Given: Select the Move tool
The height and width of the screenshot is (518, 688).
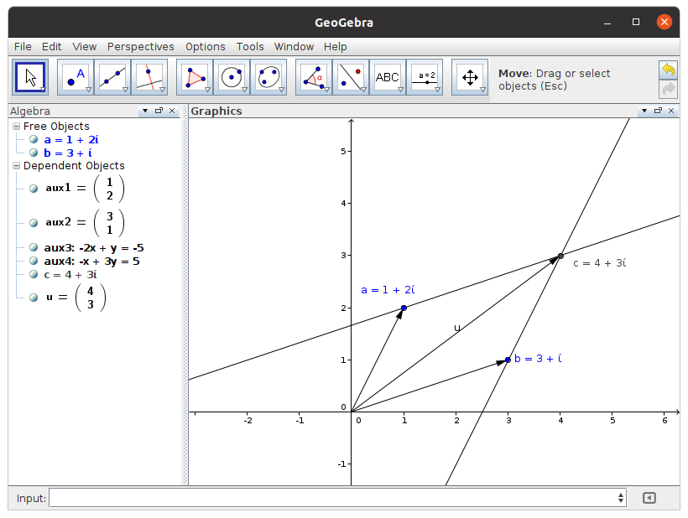Looking at the screenshot, I should [30, 77].
